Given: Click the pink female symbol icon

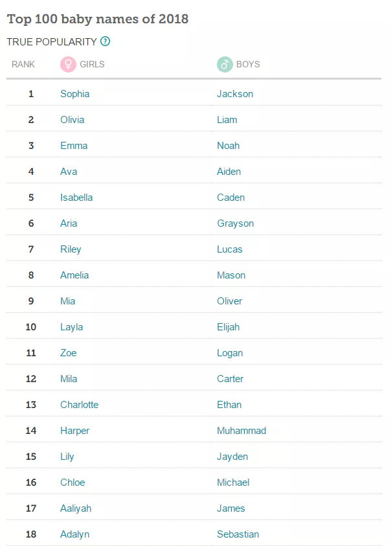Looking at the screenshot, I should coord(68,64).
